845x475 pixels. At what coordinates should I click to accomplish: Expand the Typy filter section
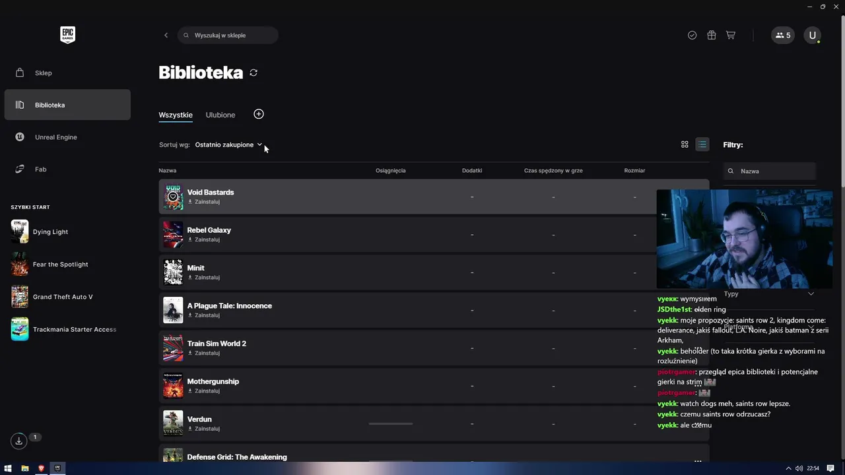pyautogui.click(x=769, y=294)
